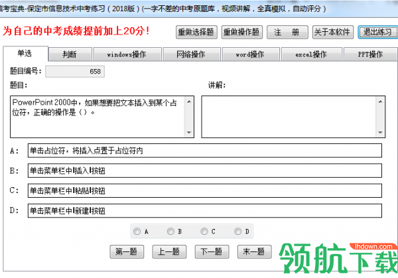Click 讲解 box scroll down arrow
This screenshot has width=398, height=278.
tap(380, 132)
